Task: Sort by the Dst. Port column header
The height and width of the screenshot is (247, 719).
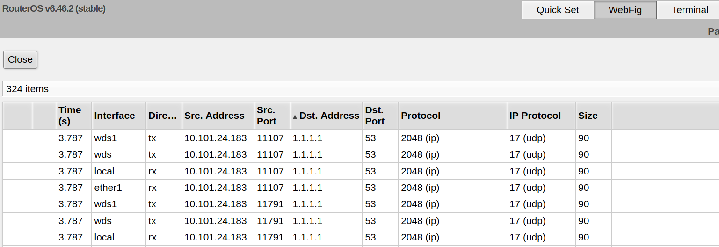Action: pyautogui.click(x=375, y=116)
